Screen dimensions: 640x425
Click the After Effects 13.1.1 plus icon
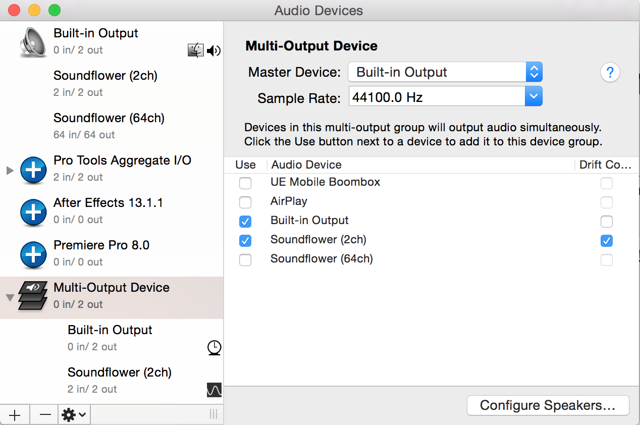click(33, 212)
